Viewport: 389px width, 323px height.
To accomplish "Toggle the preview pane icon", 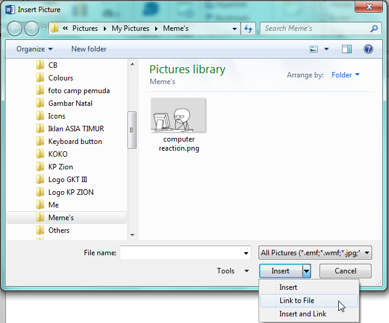I will tap(346, 49).
